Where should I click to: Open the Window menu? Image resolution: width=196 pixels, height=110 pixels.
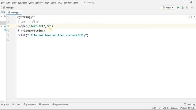(67, 3)
